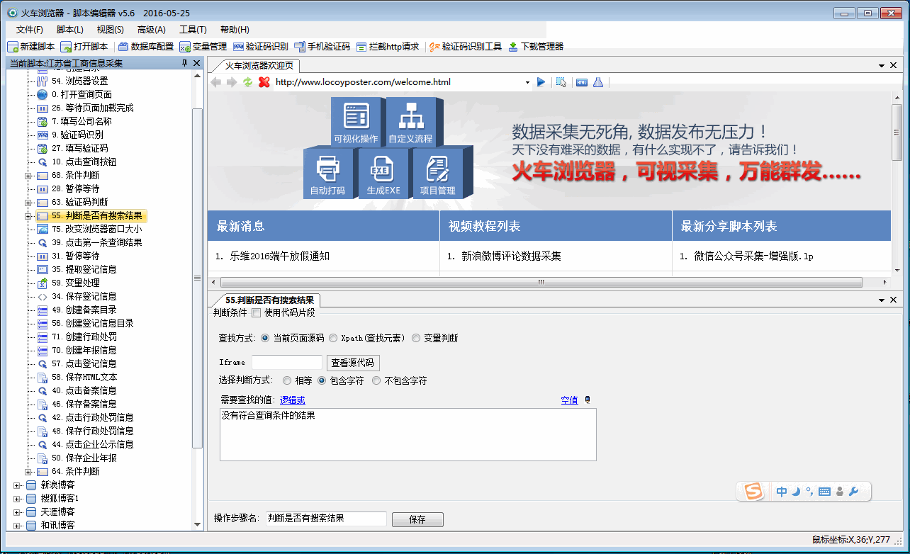The height and width of the screenshot is (554, 910).
Task: Toggle the 中 Chinese mode on the Sogou bar
Action: coord(782,492)
